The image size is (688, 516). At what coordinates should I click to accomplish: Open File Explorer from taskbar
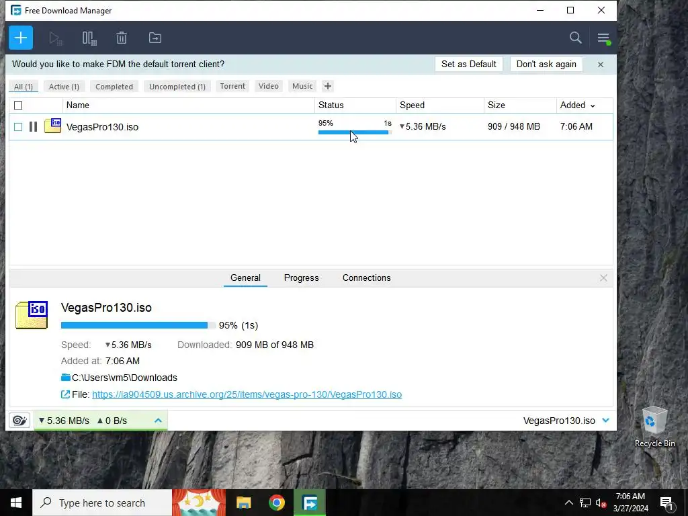click(243, 503)
